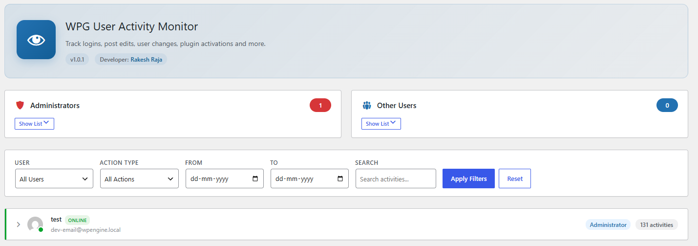
Task: Click the Other Users group icon
Action: click(367, 105)
